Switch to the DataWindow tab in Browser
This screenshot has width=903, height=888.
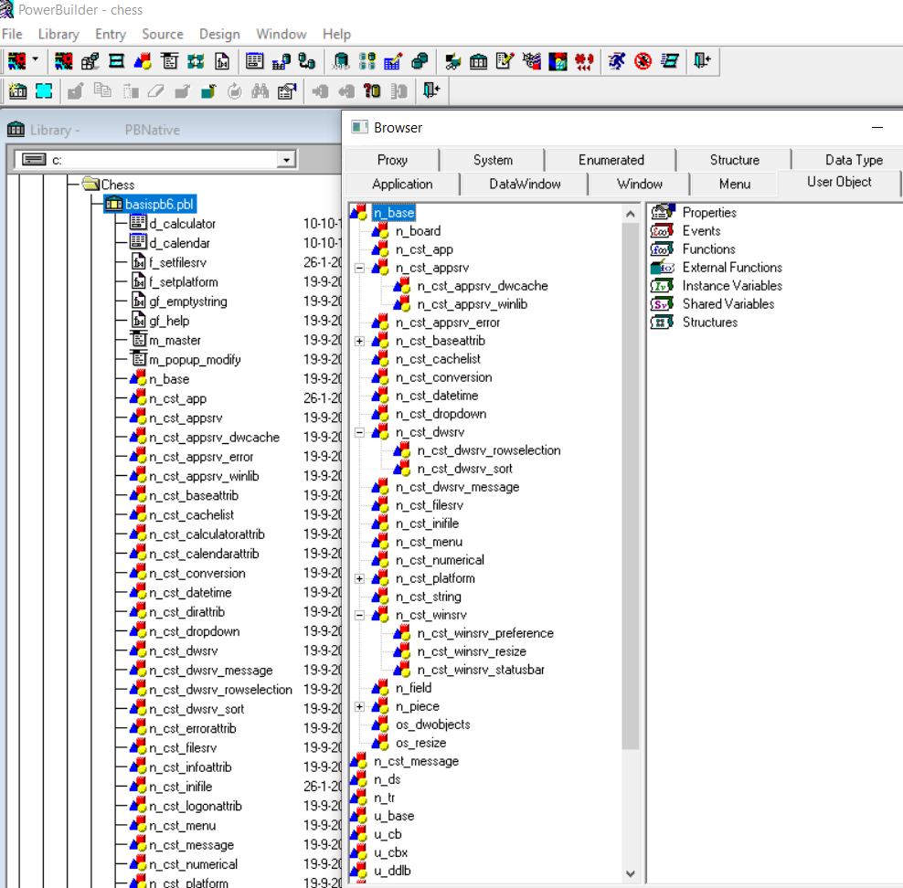click(525, 184)
